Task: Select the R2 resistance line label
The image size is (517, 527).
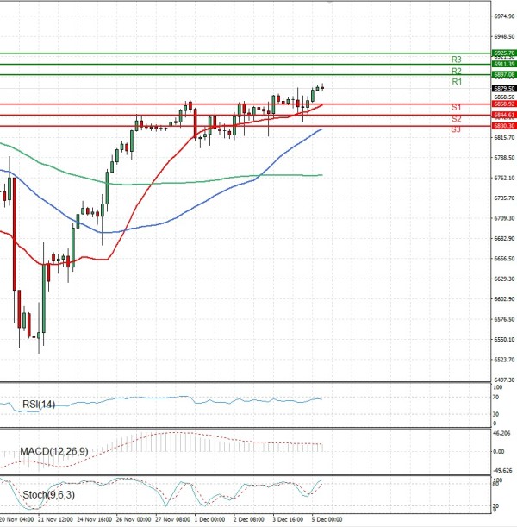Action: pyautogui.click(x=457, y=71)
